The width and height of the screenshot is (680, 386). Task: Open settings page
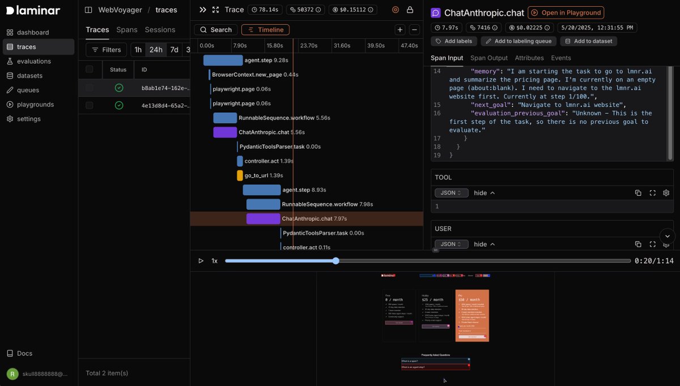click(x=38, y=119)
